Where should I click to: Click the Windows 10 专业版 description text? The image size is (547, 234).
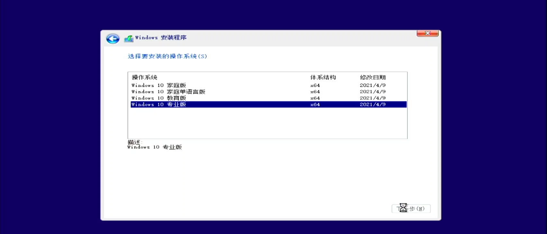point(154,147)
